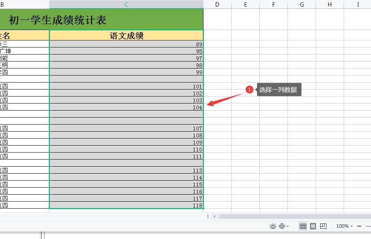Select column E header
The width and height of the screenshot is (371, 239).
[245, 5]
